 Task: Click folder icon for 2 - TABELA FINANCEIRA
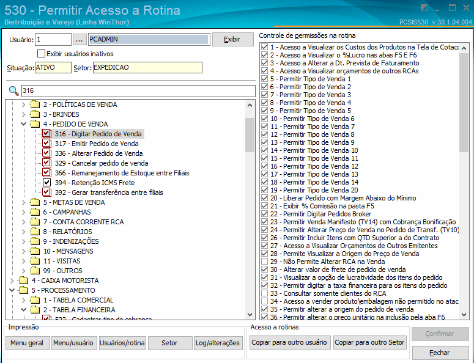pyautogui.click(x=35, y=310)
